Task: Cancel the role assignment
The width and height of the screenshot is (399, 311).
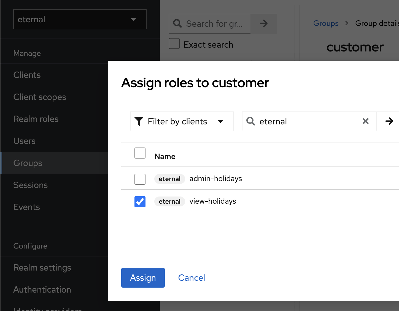Action: coord(192,277)
